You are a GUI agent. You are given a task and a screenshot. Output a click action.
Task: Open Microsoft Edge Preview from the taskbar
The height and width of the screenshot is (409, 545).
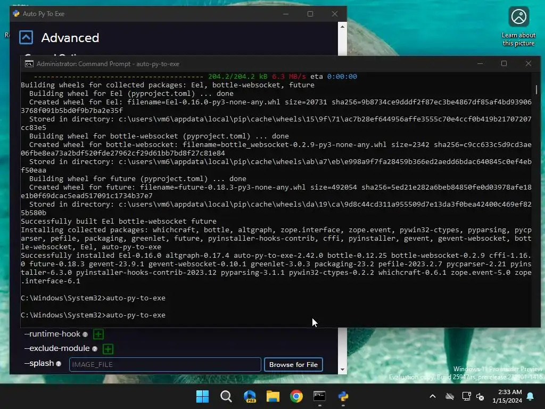tap(250, 396)
